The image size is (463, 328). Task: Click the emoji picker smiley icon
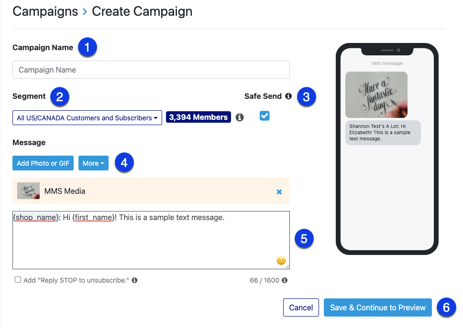(281, 261)
